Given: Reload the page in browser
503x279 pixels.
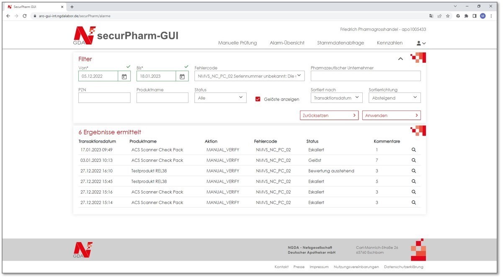Looking at the screenshot, I should tap(25, 16).
